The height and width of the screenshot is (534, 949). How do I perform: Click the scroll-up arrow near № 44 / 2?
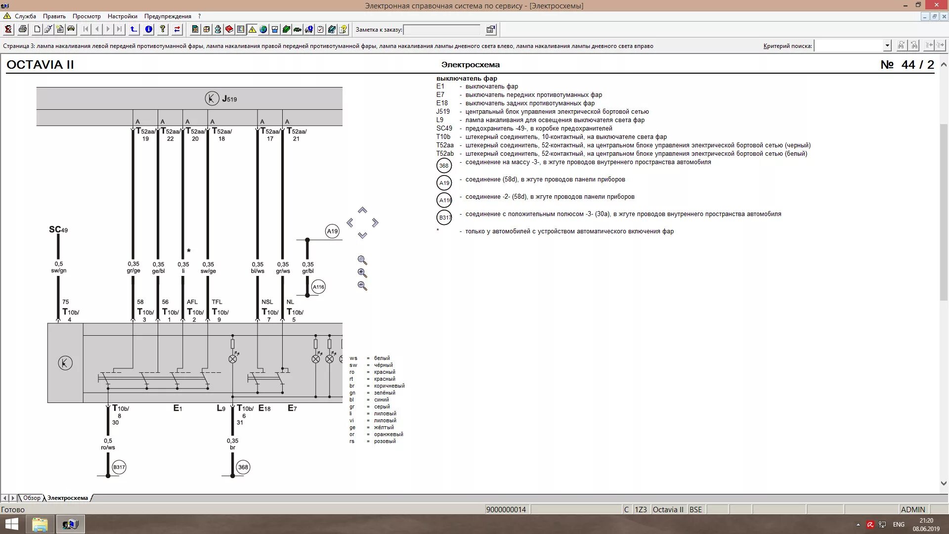point(944,64)
